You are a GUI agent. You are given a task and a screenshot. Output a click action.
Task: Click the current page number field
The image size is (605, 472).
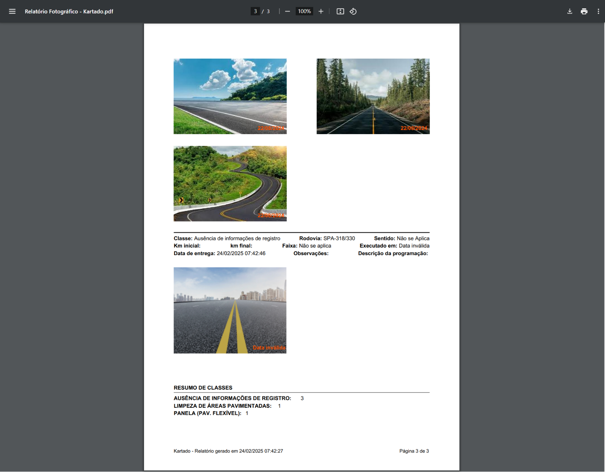pyautogui.click(x=255, y=11)
